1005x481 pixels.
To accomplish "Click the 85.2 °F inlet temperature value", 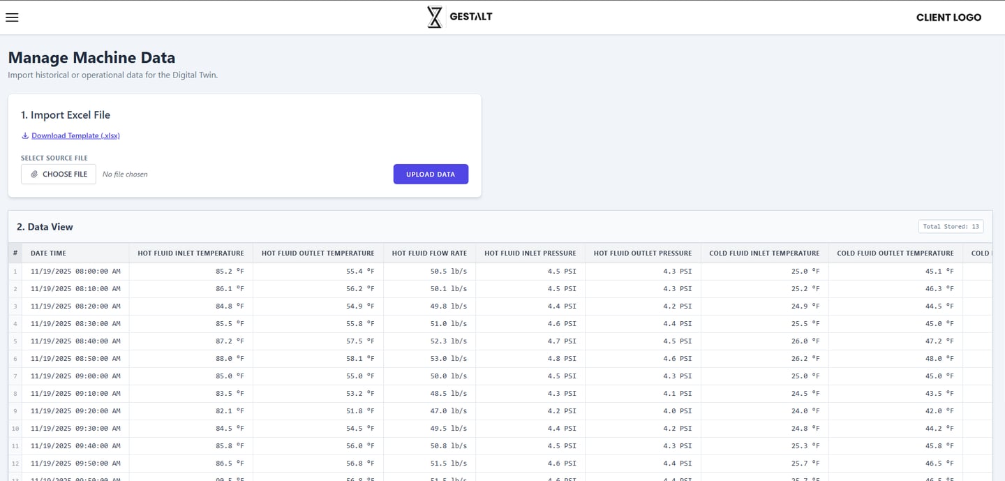I will click(230, 271).
